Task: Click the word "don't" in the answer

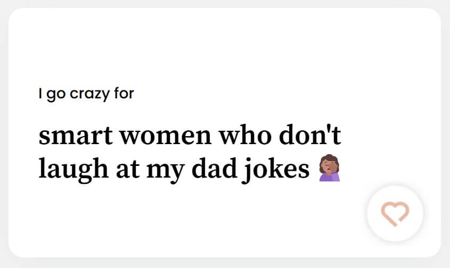Action: [310, 135]
